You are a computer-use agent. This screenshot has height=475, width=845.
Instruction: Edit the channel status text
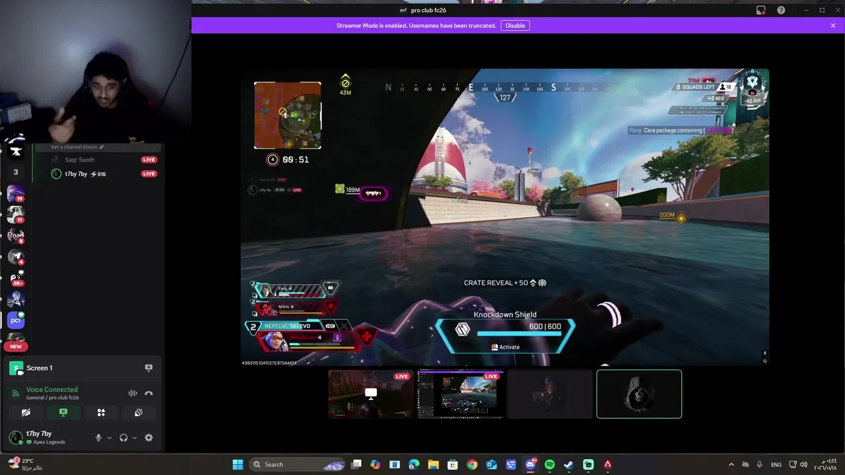(x=77, y=147)
